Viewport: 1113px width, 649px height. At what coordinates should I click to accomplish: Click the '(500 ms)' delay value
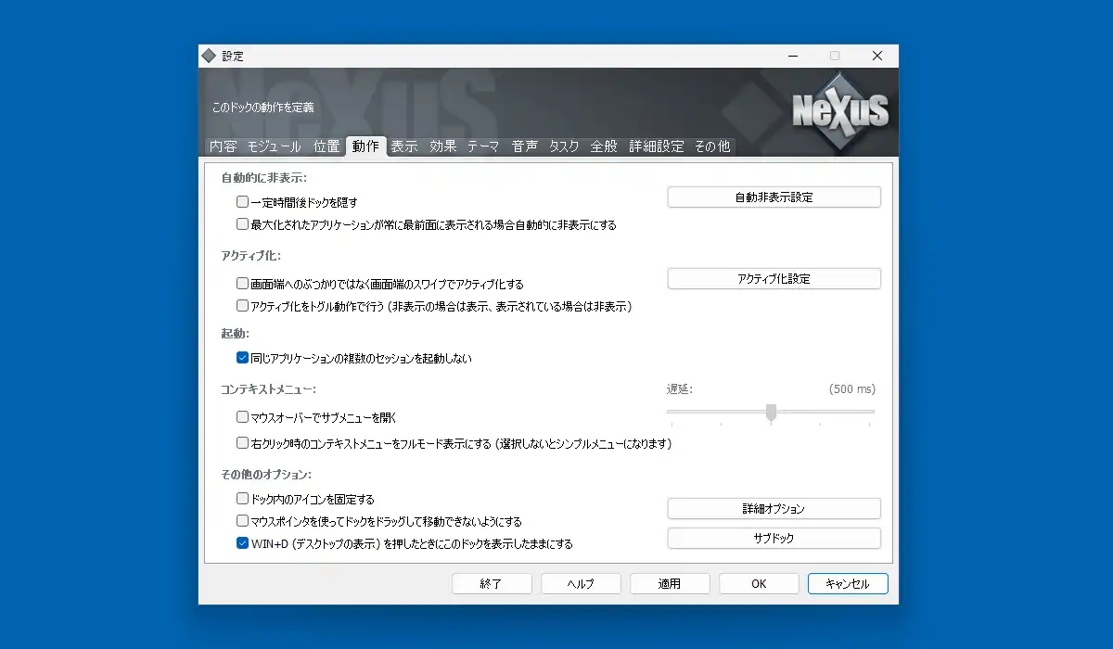pos(852,389)
